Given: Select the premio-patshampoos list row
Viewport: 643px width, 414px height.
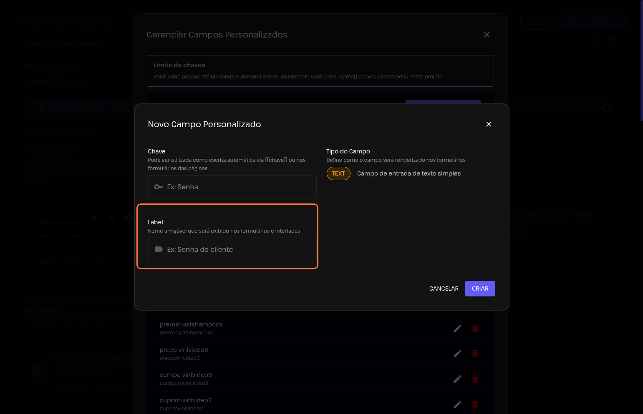Looking at the screenshot, I should 292,328.
